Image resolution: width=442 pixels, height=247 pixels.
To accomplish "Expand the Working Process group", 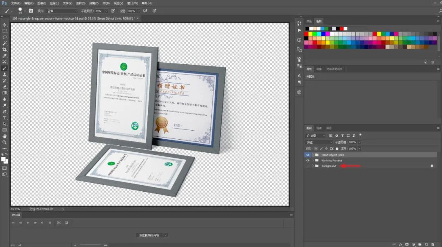I will point(313,160).
